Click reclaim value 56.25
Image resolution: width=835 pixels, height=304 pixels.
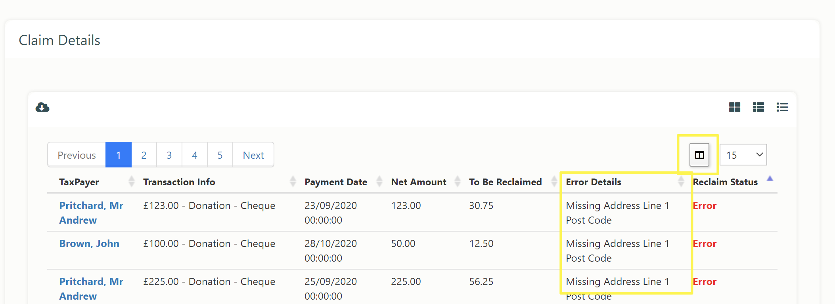[x=481, y=281]
